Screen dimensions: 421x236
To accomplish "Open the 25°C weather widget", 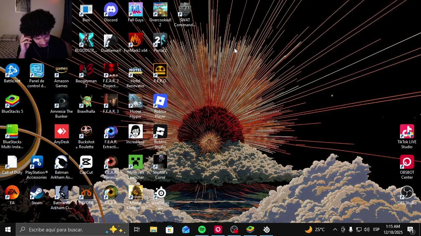I will (x=314, y=229).
